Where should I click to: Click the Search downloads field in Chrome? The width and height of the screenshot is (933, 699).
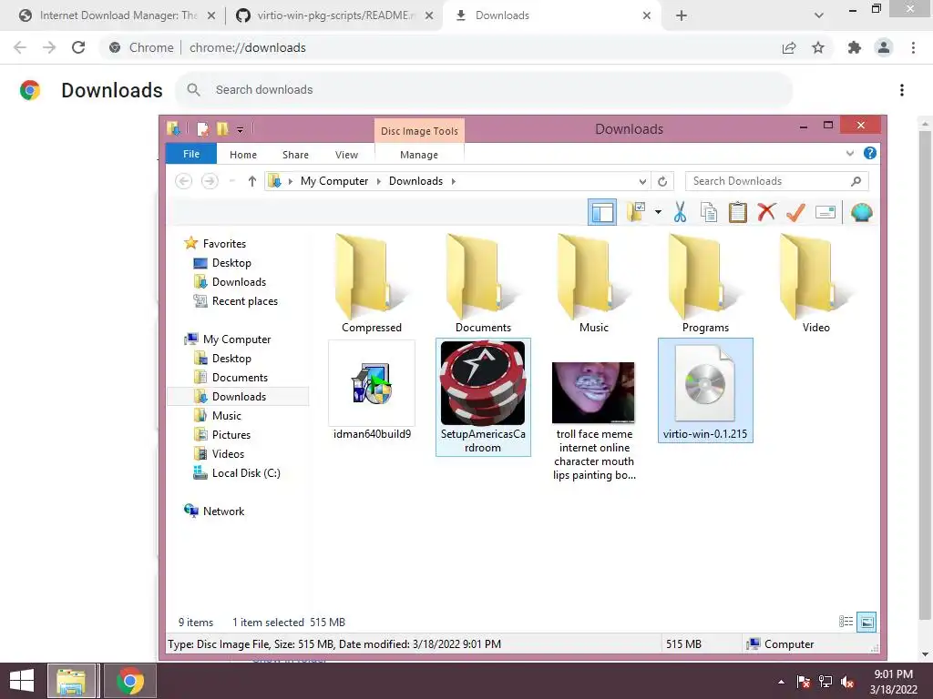coord(484,90)
